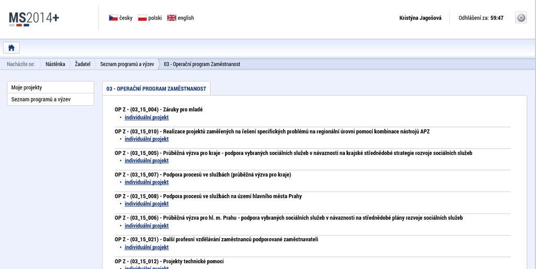Open individuální projekt under 03_15_010 call

(147, 139)
